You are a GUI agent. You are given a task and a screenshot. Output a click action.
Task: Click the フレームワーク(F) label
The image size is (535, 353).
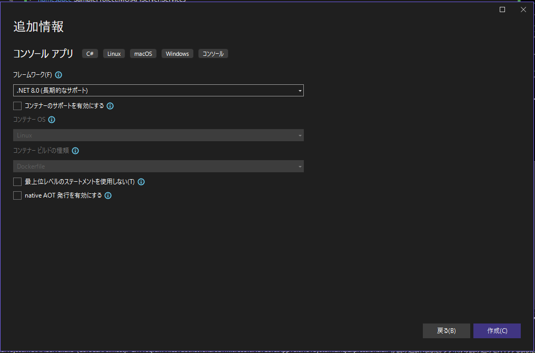tap(33, 75)
